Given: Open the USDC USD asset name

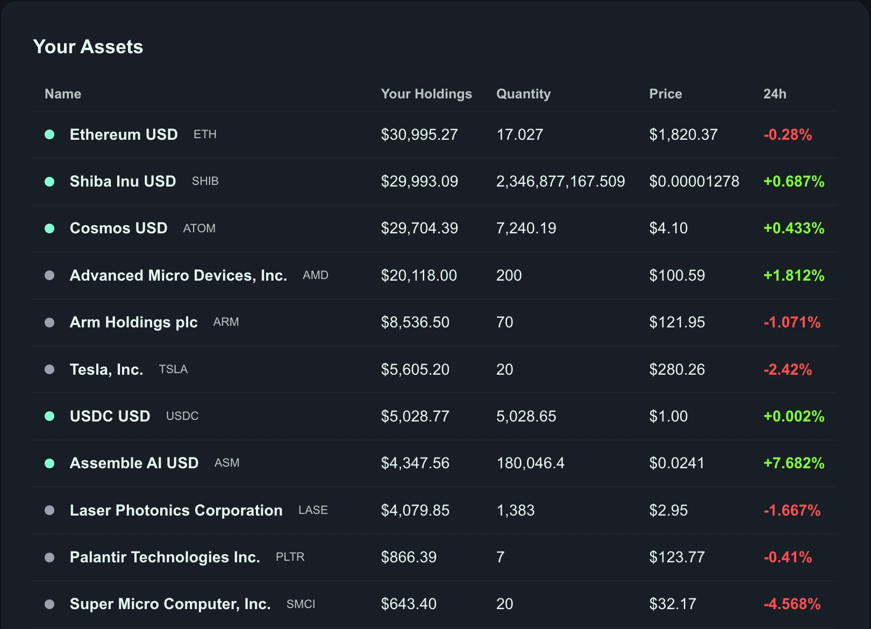Looking at the screenshot, I should (x=110, y=416).
